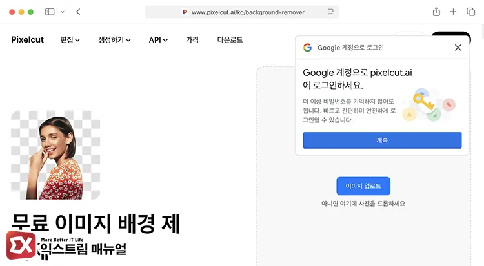
Task: Show tab overview icon in Safari
Action: tap(470, 12)
